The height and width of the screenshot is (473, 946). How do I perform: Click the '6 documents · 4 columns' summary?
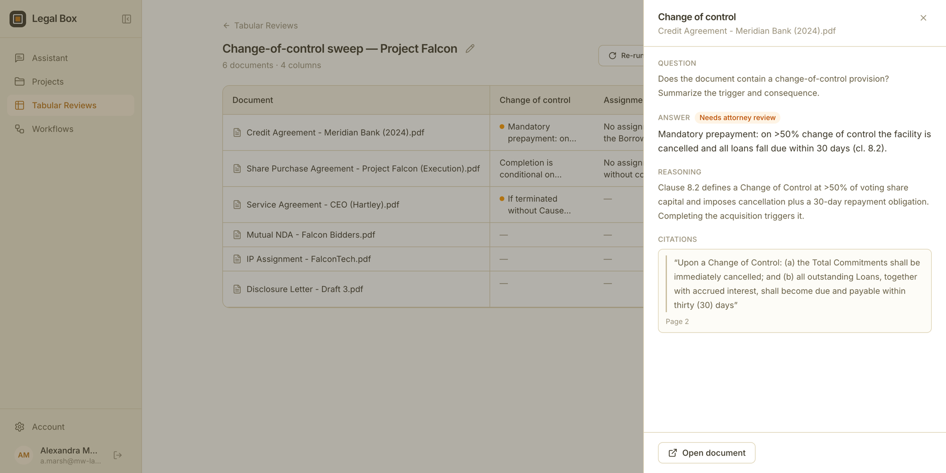(272, 65)
